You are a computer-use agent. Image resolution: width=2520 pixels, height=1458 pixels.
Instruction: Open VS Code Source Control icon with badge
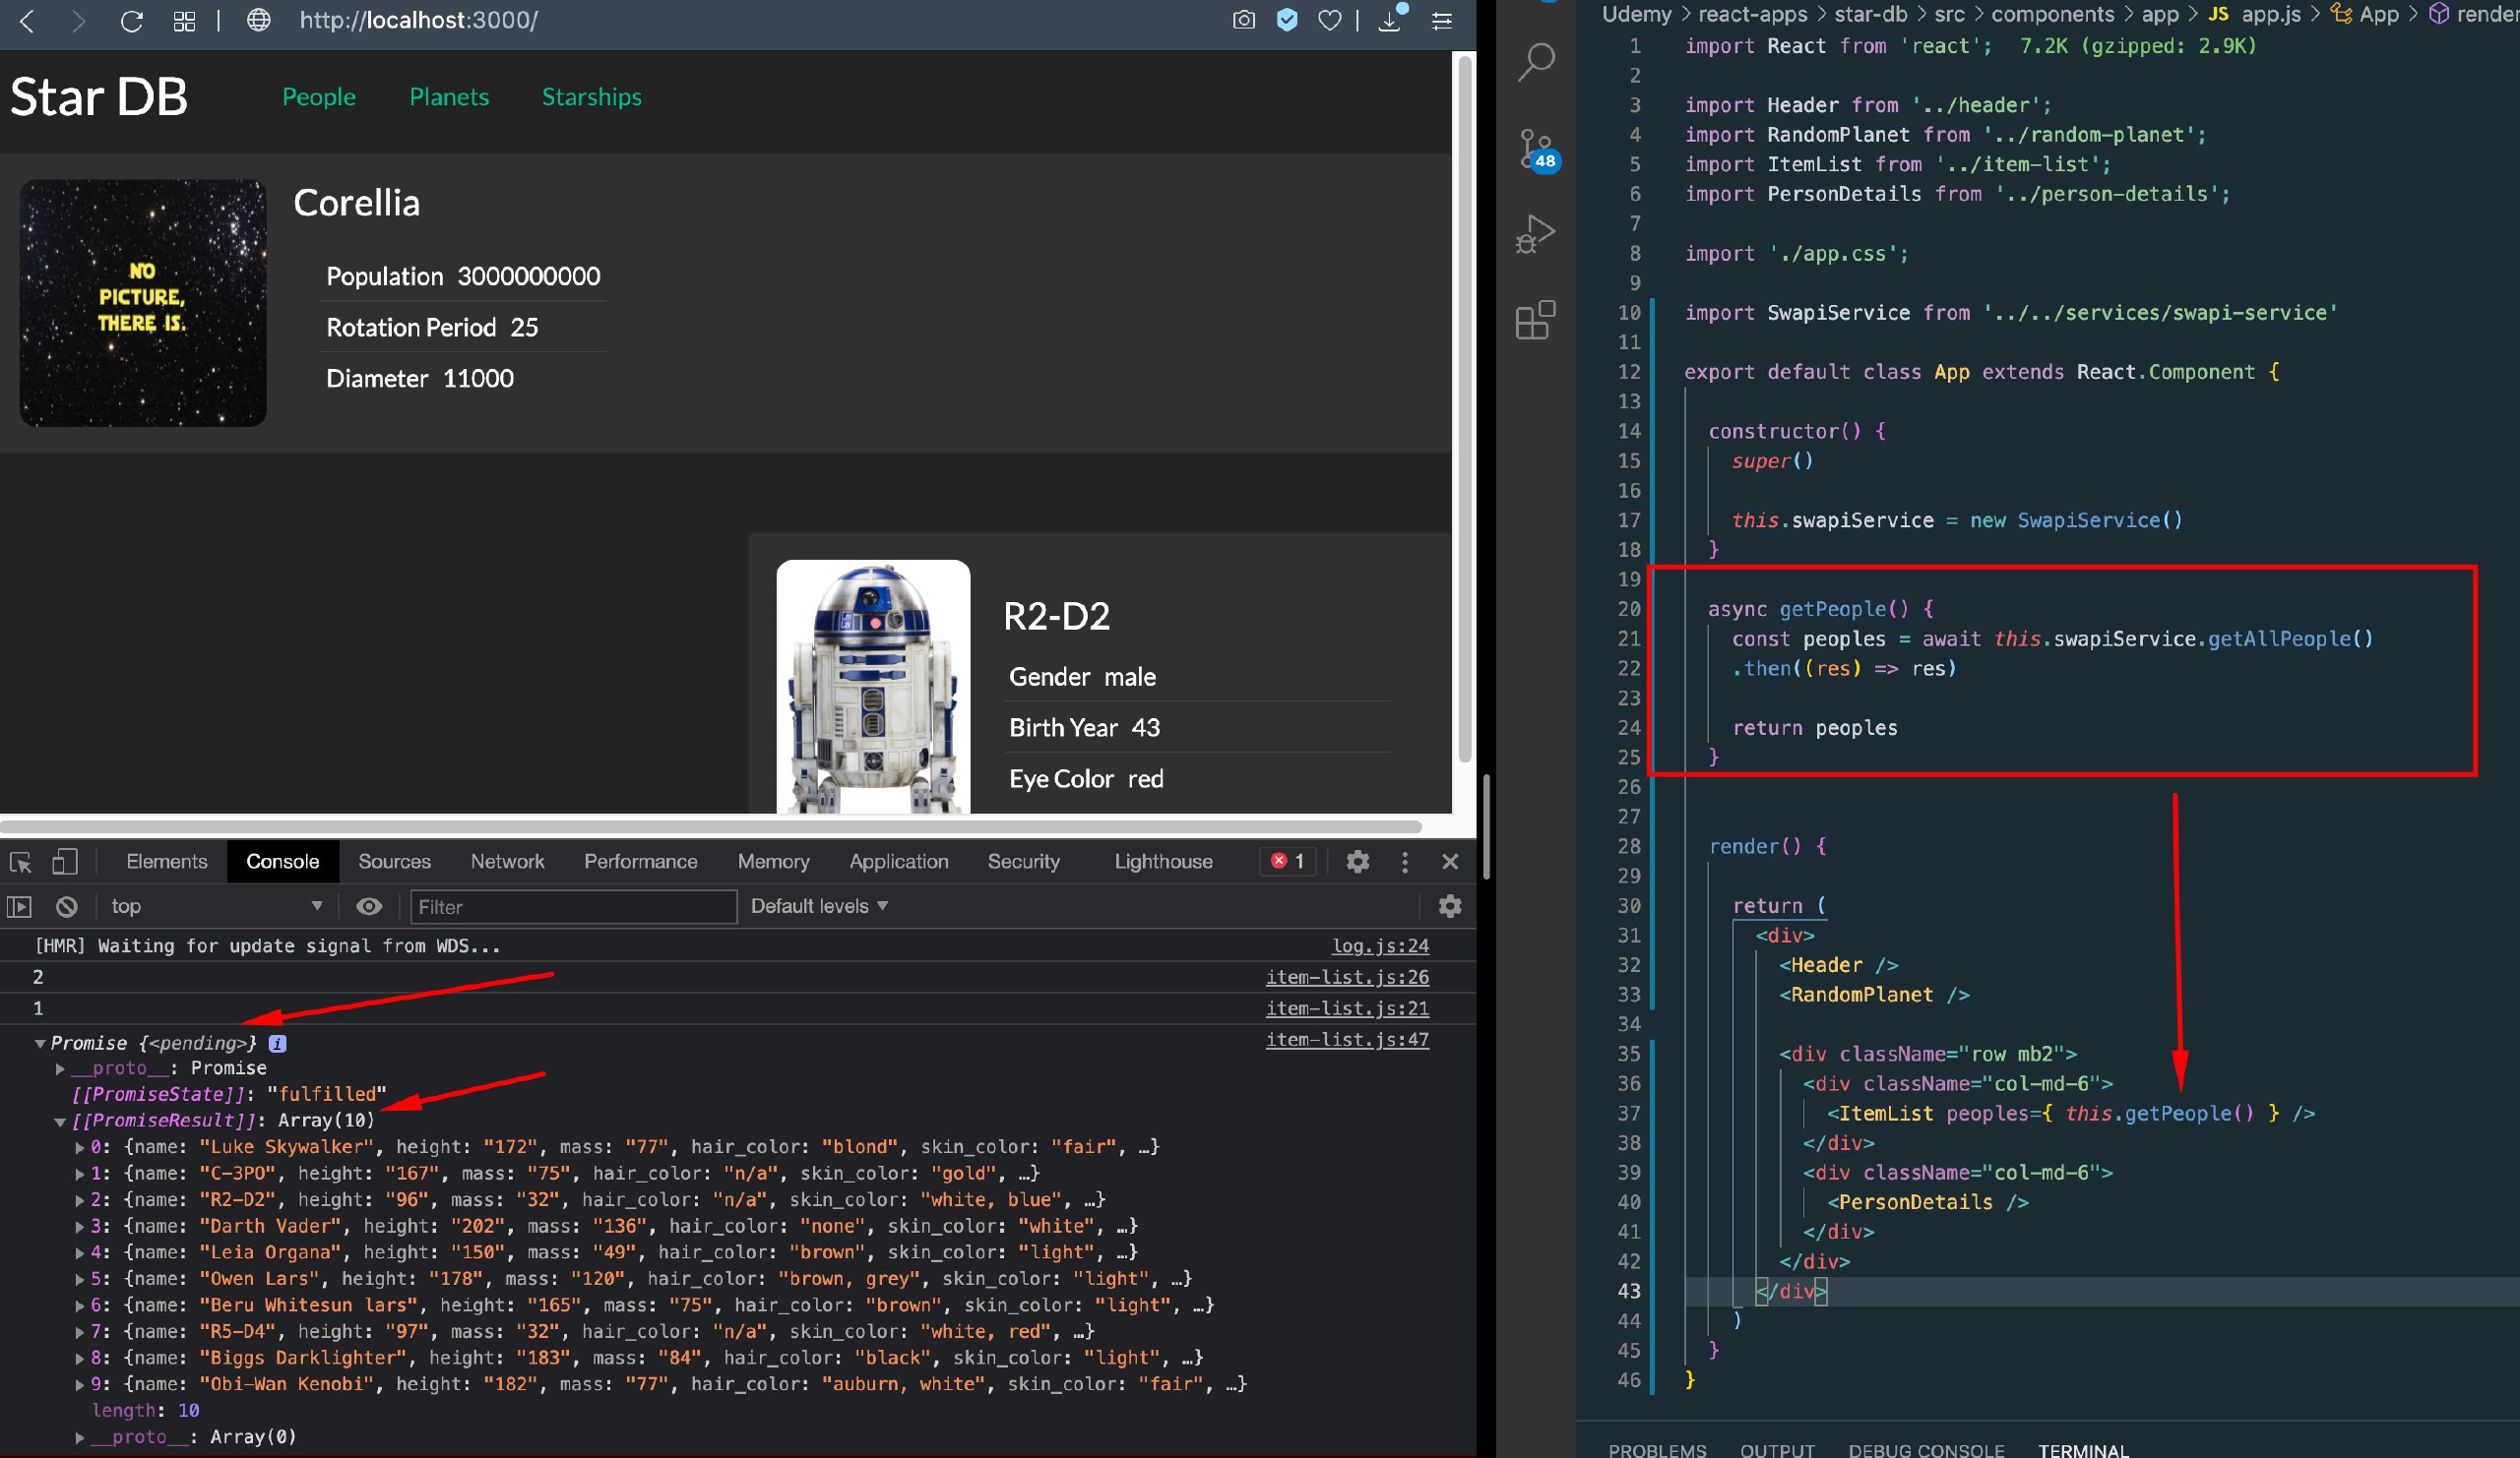1536,150
